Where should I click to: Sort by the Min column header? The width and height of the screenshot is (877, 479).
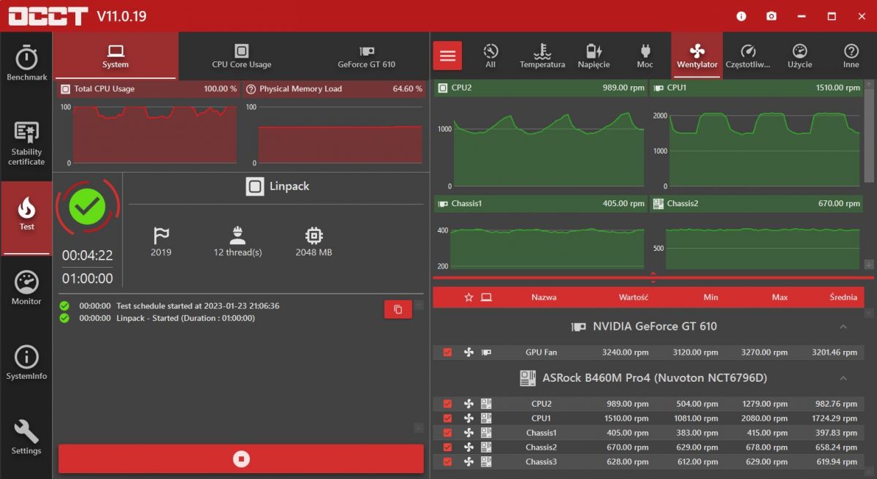[x=710, y=298]
